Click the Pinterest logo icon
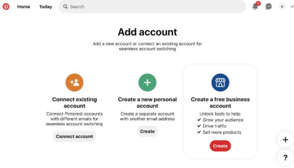 pyautogui.click(x=6, y=7)
